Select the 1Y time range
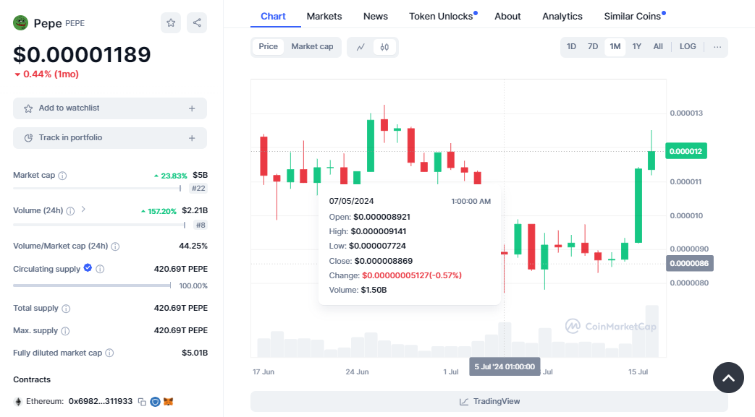The width and height of the screenshot is (755, 417). [636, 47]
